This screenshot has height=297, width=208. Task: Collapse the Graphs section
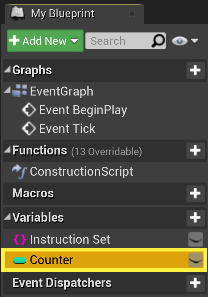(7, 70)
